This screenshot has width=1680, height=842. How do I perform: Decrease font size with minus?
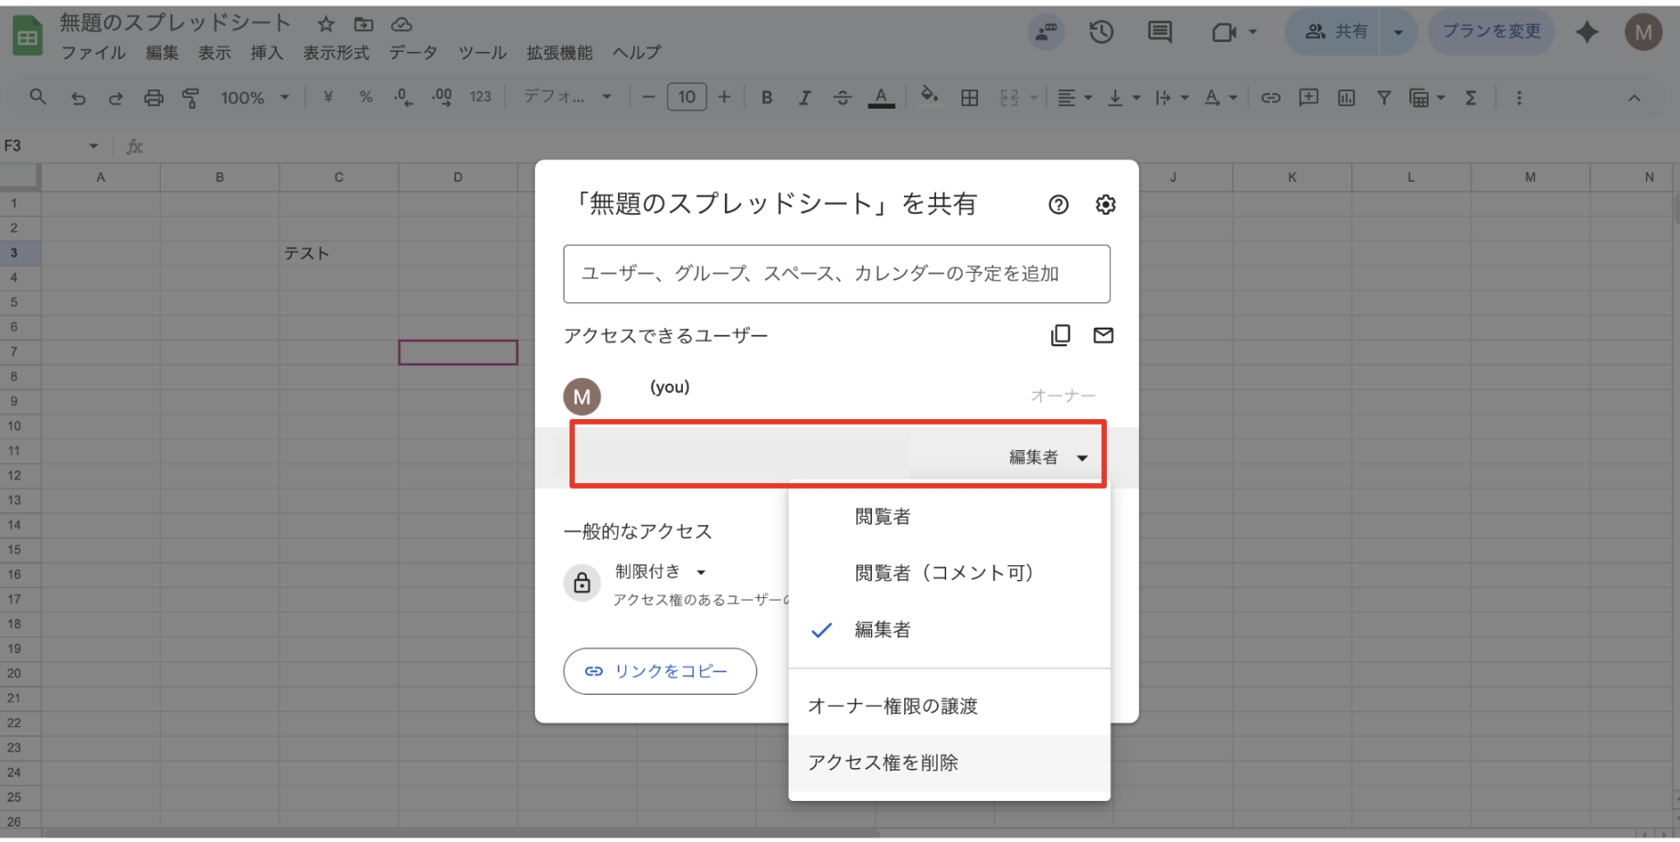[x=649, y=97]
